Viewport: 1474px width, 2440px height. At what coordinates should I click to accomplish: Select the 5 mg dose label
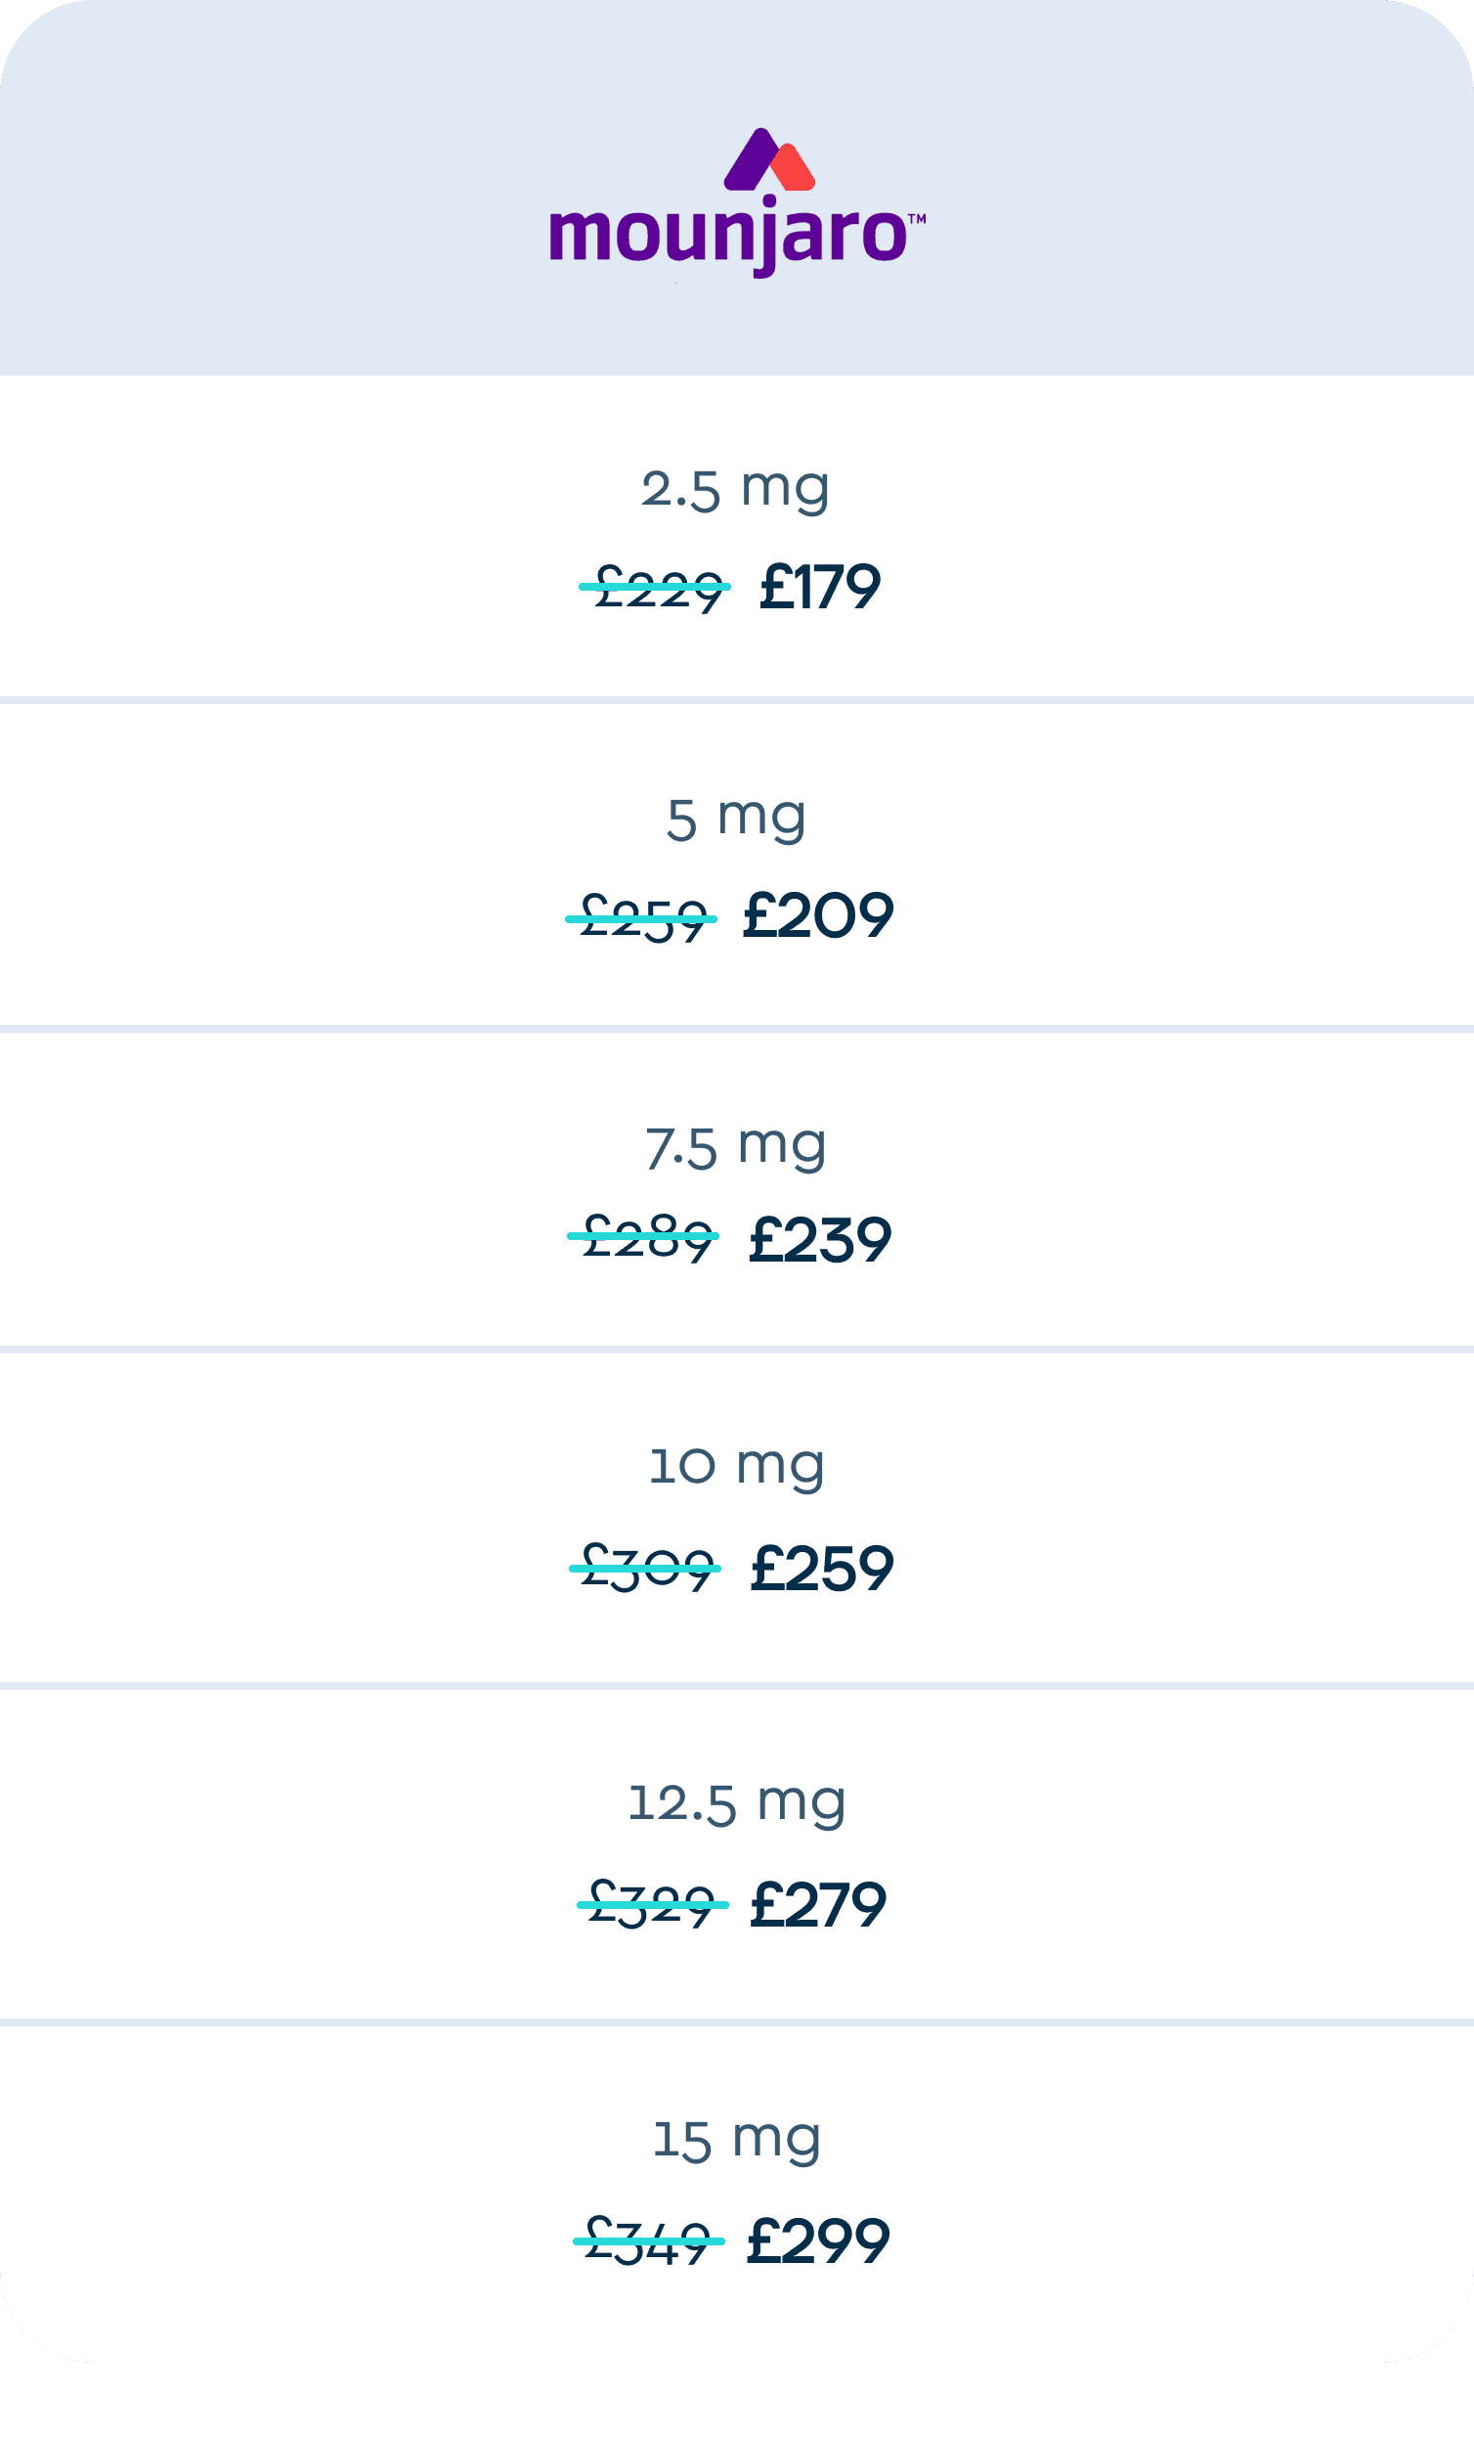tap(735, 819)
